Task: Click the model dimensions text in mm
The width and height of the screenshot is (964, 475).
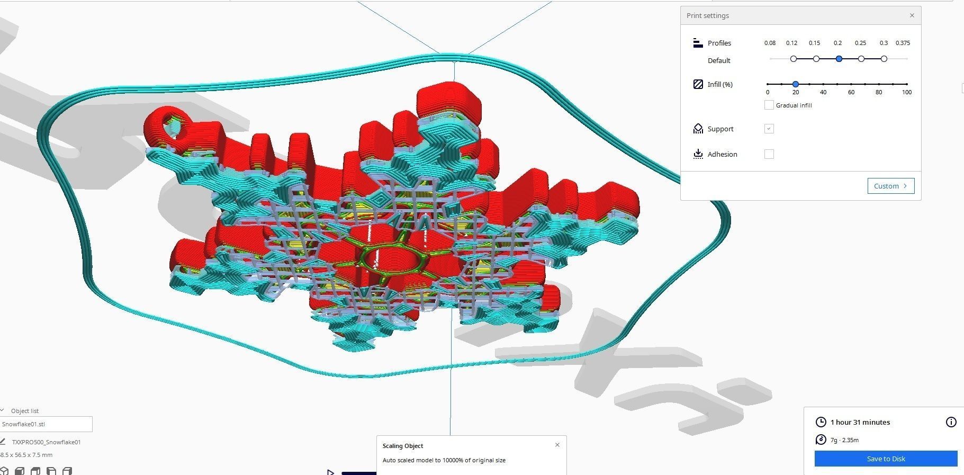Action: (26, 455)
